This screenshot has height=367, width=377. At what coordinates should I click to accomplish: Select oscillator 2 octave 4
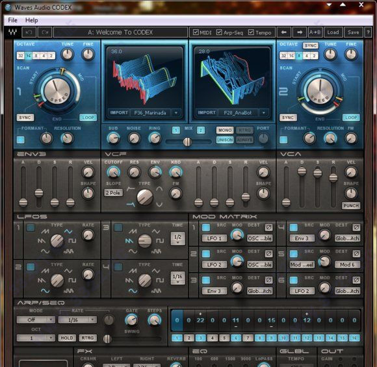coord(307,56)
